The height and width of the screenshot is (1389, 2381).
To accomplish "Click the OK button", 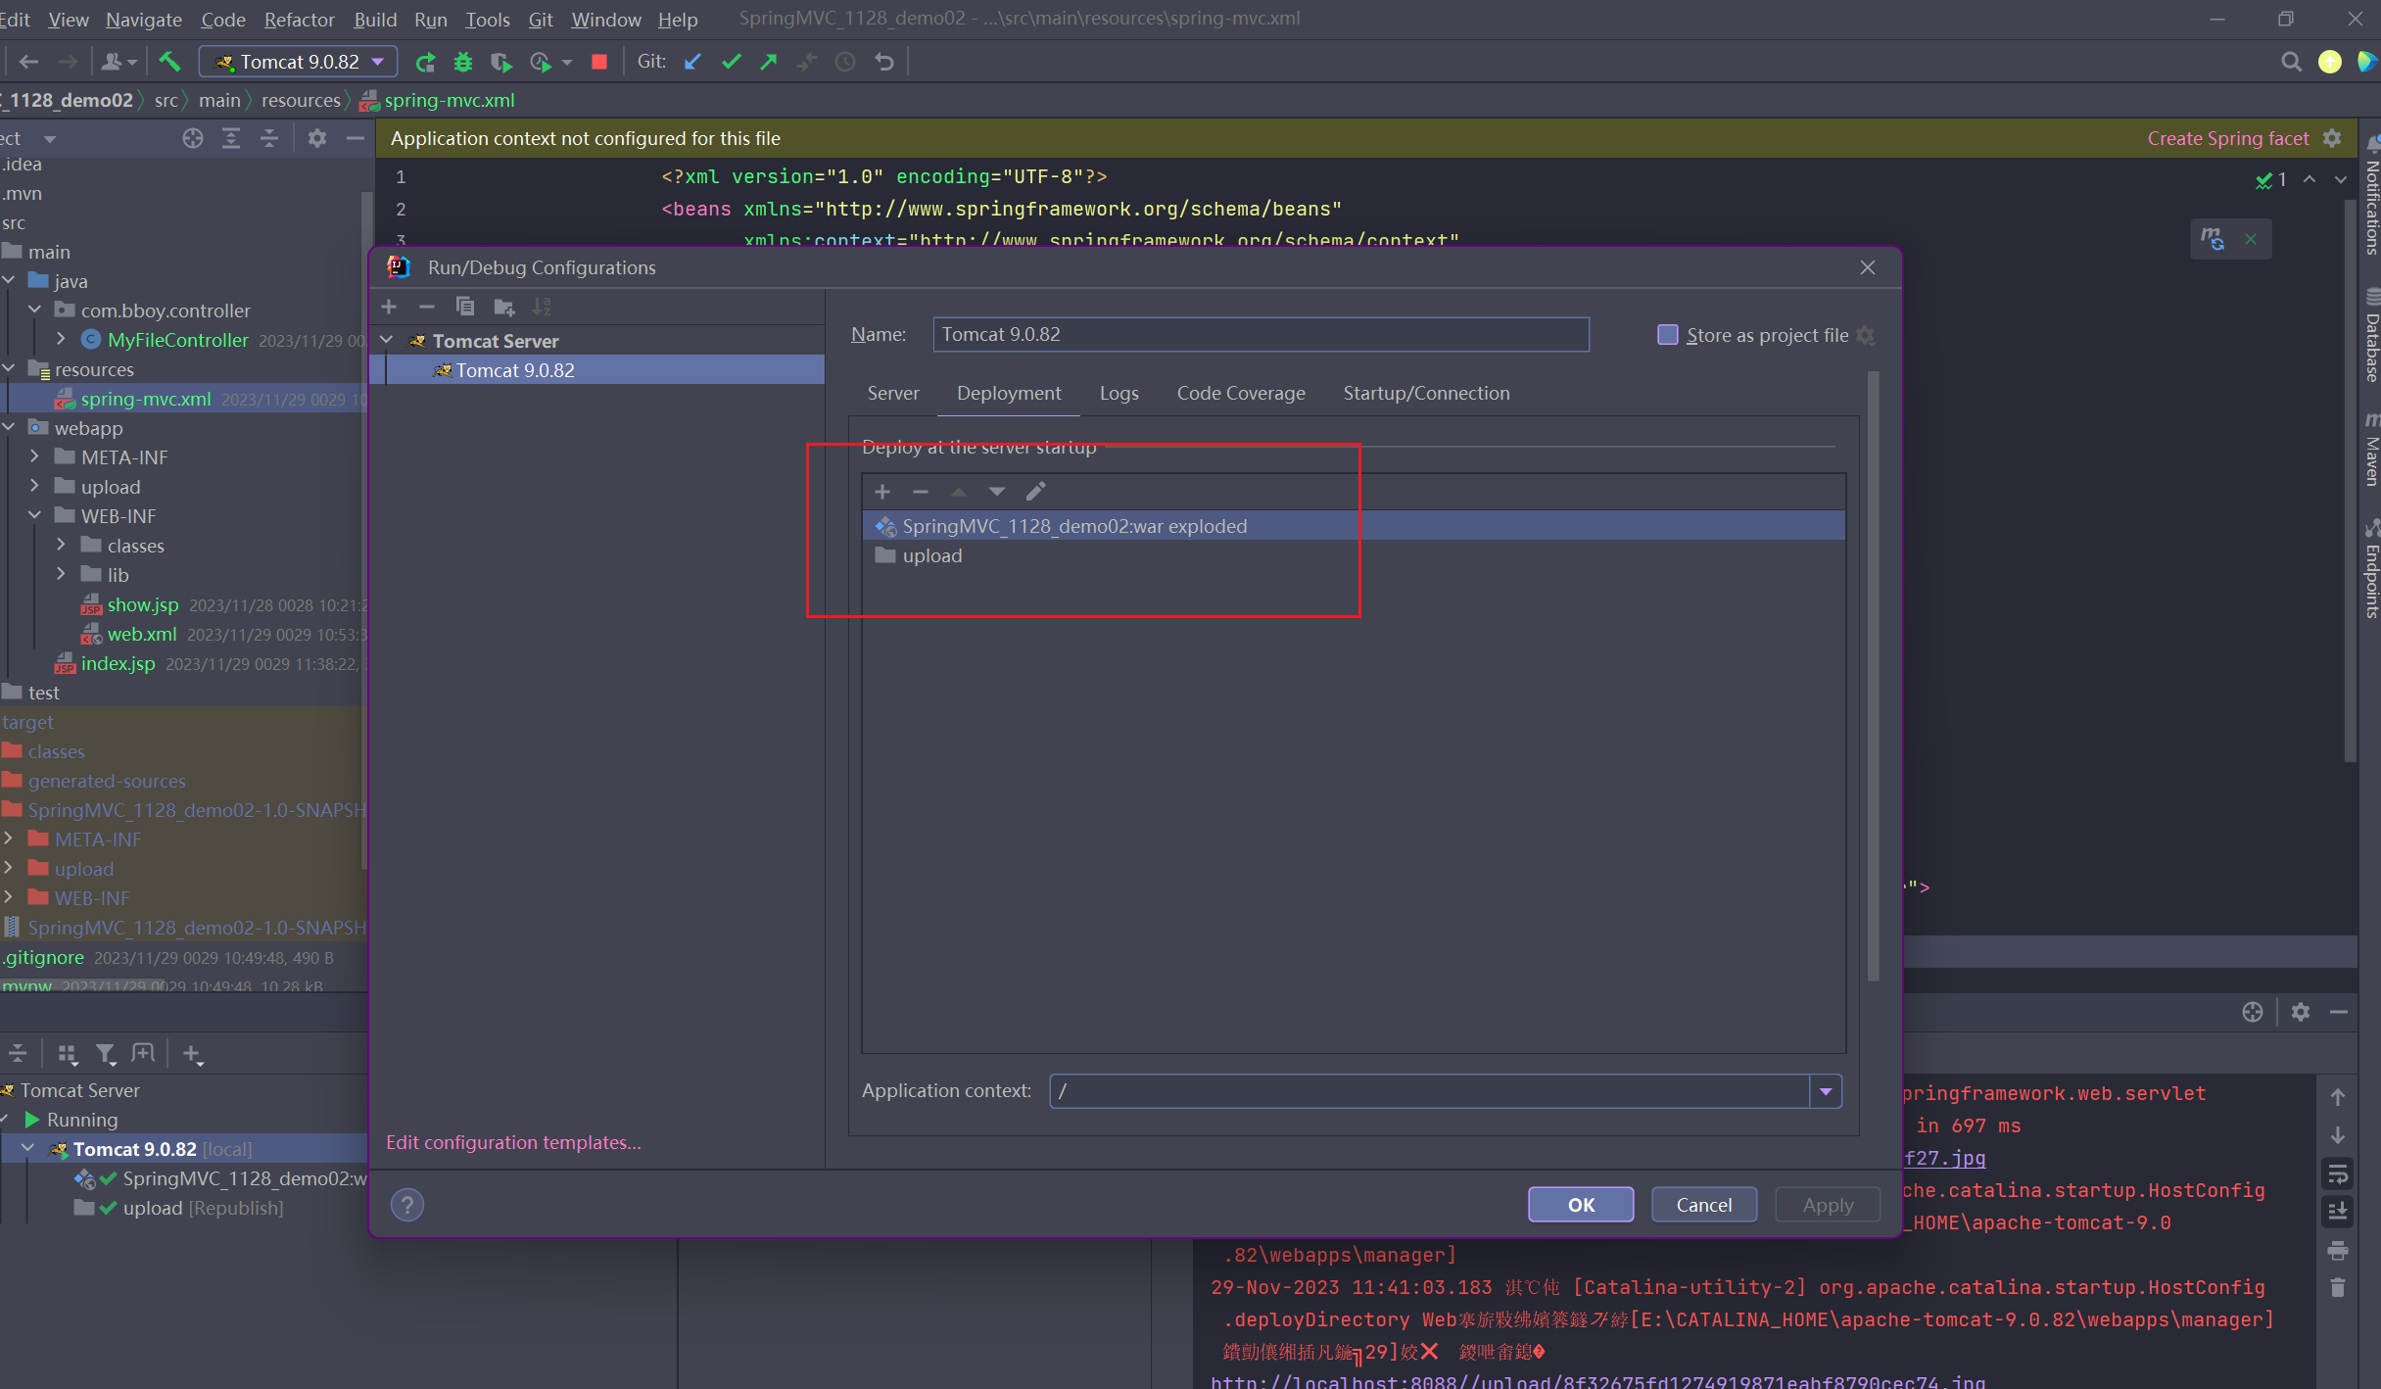I will tap(1580, 1205).
